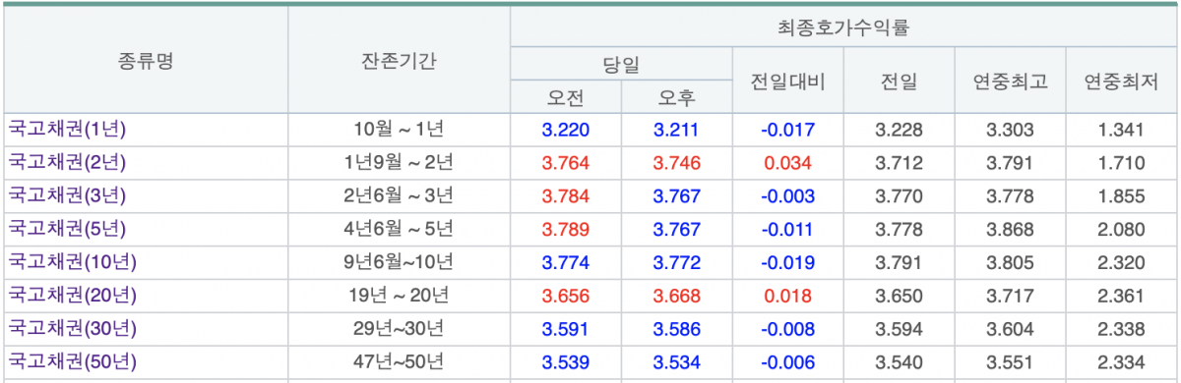
Task: Open the 국고채권(3년) bond link
Action: pos(68,195)
